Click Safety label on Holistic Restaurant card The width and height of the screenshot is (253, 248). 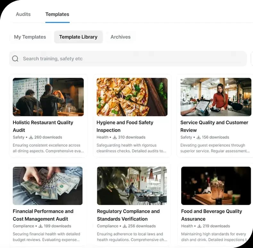19,137
